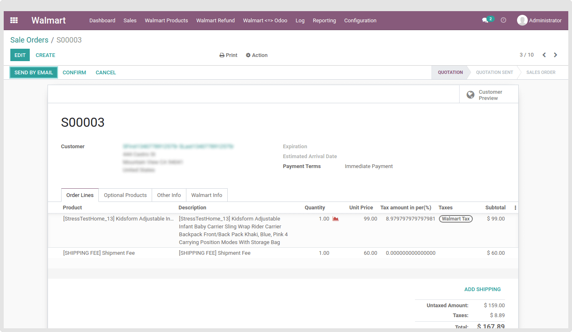Image resolution: width=572 pixels, height=332 pixels.
Task: Select the QUOTATION status stage
Action: (450, 72)
